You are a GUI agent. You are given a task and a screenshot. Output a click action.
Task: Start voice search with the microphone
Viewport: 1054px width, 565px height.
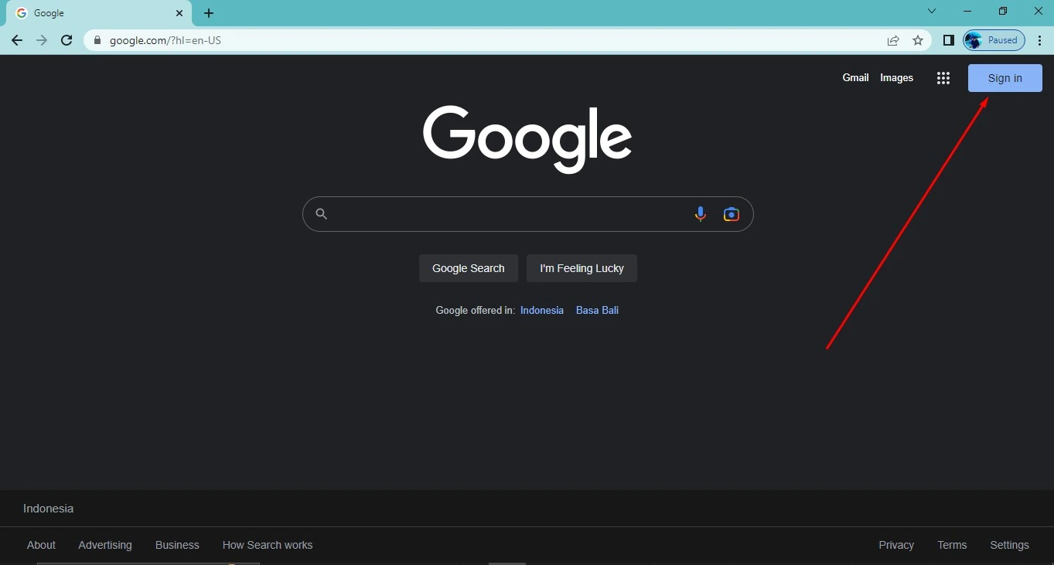pyautogui.click(x=700, y=214)
